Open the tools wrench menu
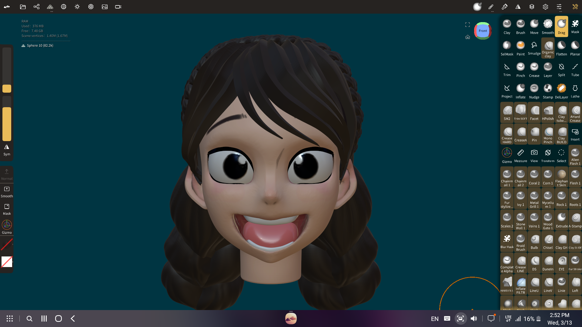The image size is (582, 327). pyautogui.click(x=575, y=7)
